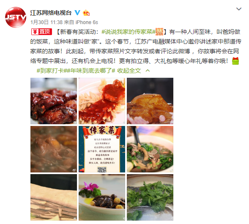Open the braised ribs photo thumbnail
This screenshot has width=249, height=224.
[54, 101]
